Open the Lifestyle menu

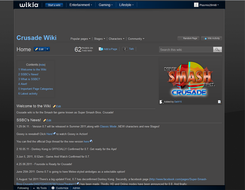pyautogui.click(x=126, y=5)
